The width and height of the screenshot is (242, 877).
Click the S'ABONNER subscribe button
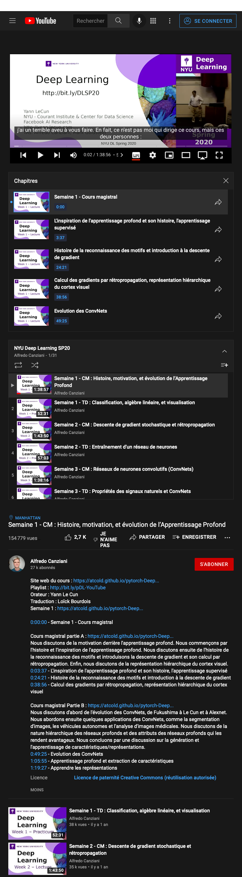pyautogui.click(x=214, y=564)
